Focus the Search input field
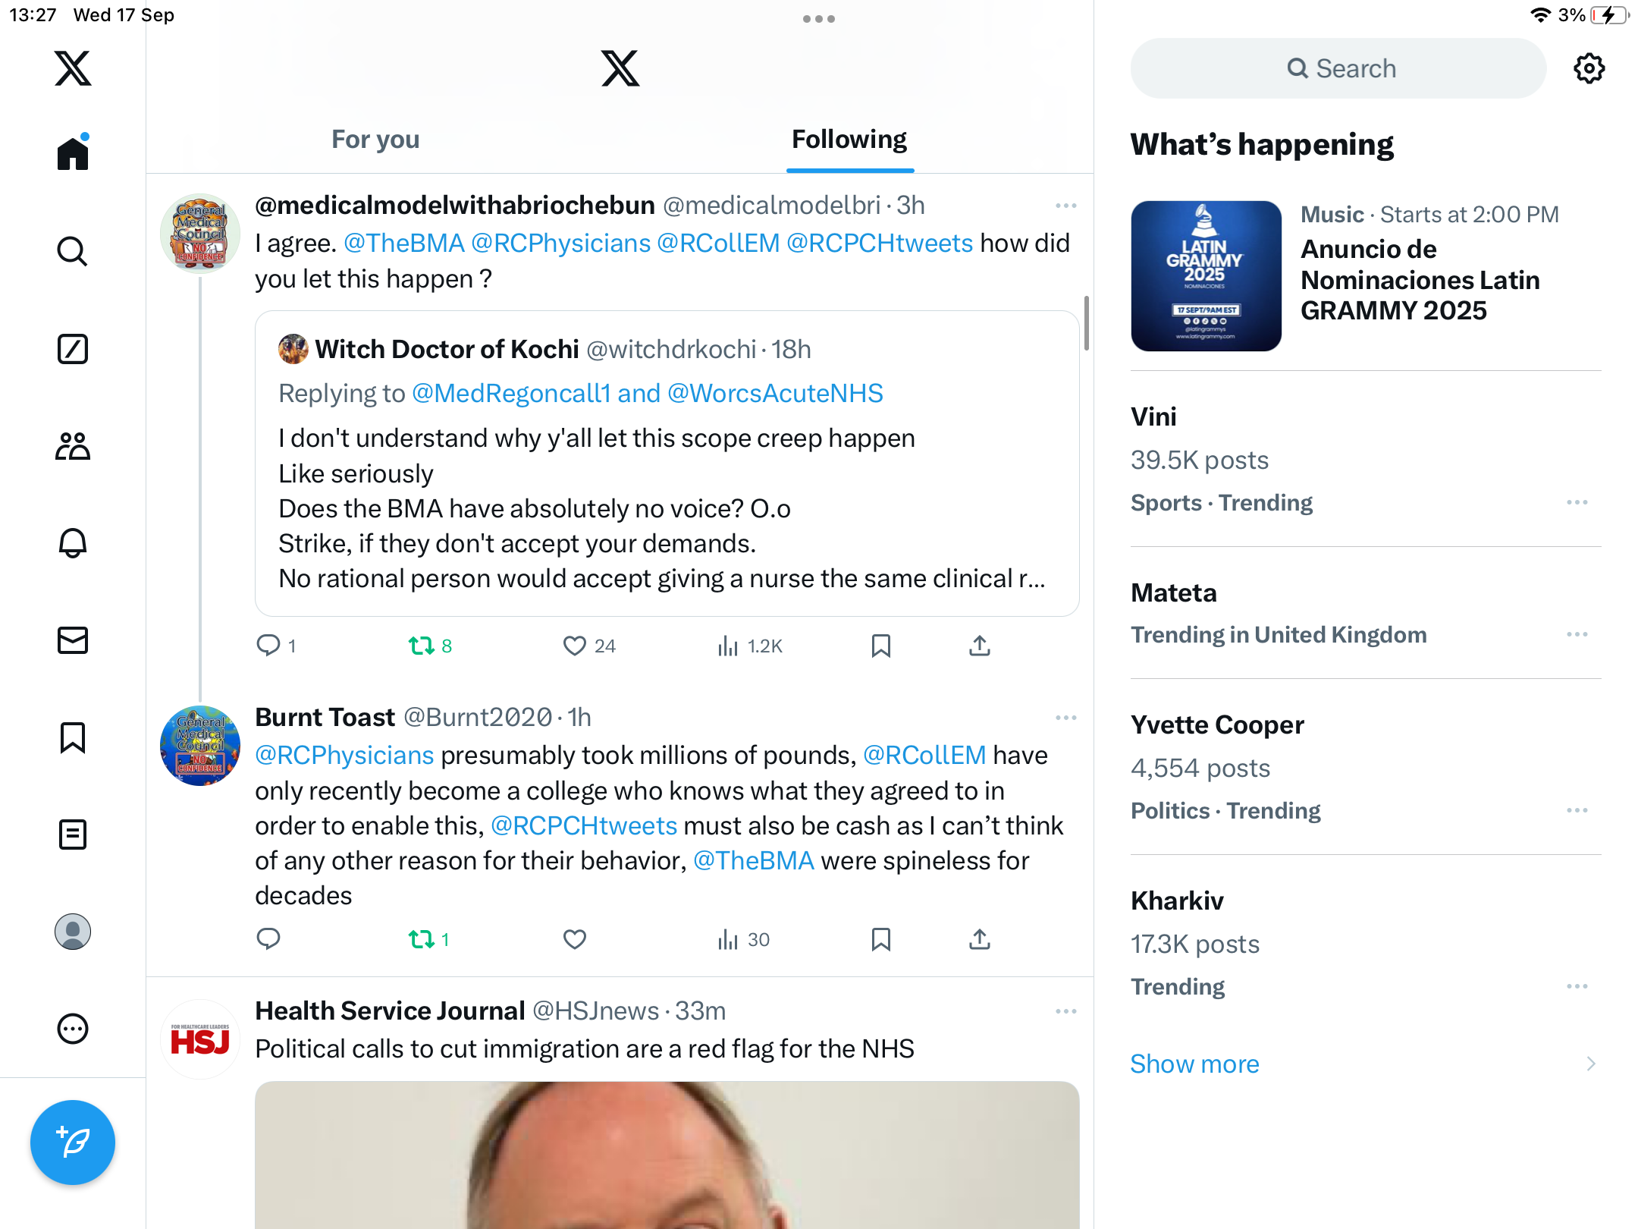Image resolution: width=1638 pixels, height=1229 pixels. [1338, 68]
